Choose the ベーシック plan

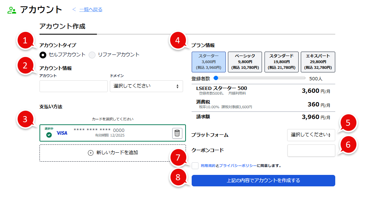(x=245, y=62)
